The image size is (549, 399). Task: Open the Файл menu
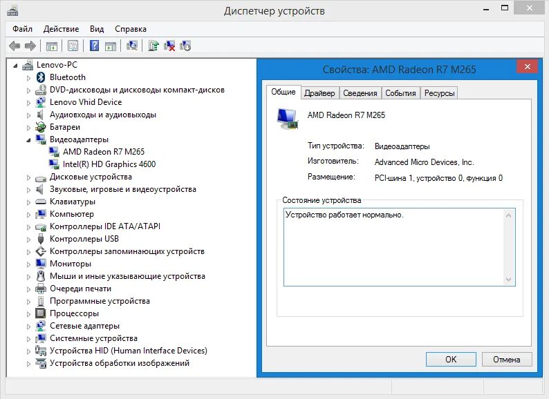tap(22, 29)
